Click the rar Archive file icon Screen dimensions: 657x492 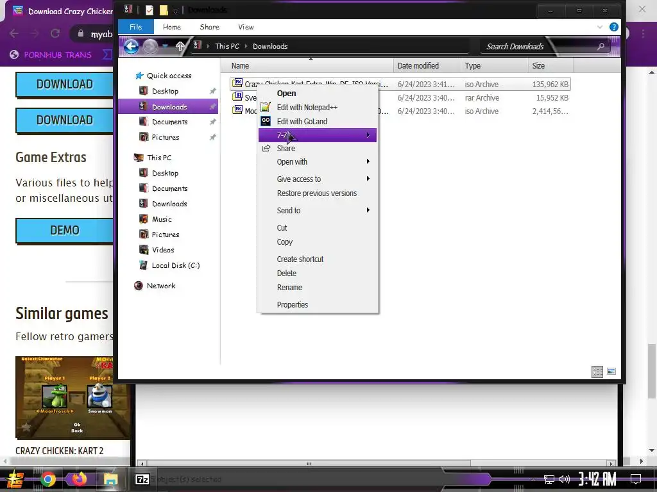(238, 96)
